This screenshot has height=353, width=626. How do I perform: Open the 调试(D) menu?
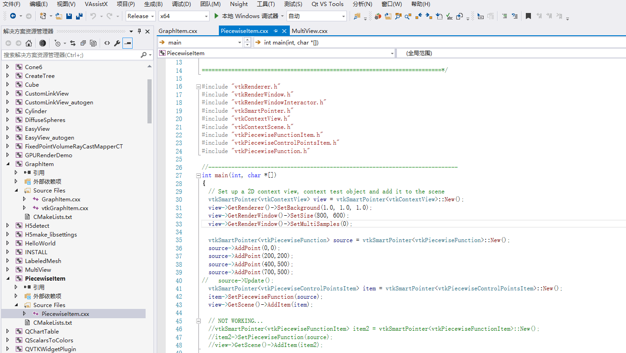pos(181,4)
